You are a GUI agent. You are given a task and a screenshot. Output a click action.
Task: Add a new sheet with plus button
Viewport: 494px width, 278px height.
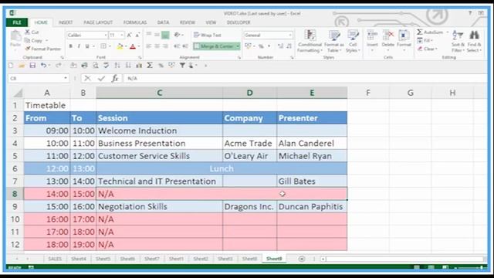click(302, 259)
